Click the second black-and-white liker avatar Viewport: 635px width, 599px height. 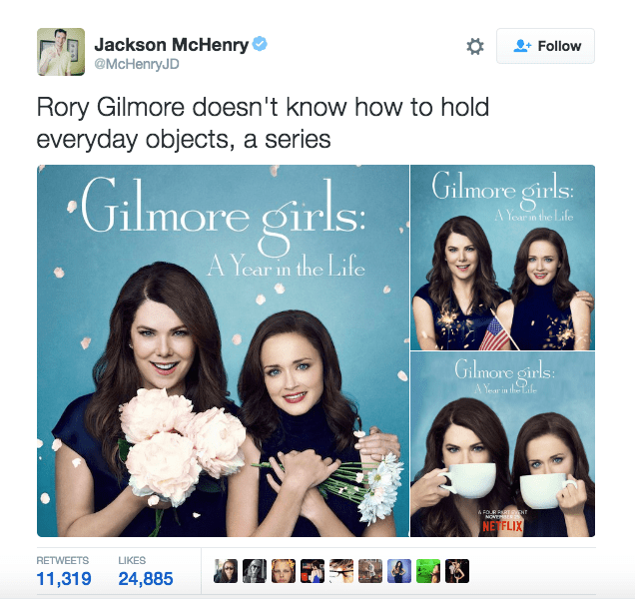255,571
